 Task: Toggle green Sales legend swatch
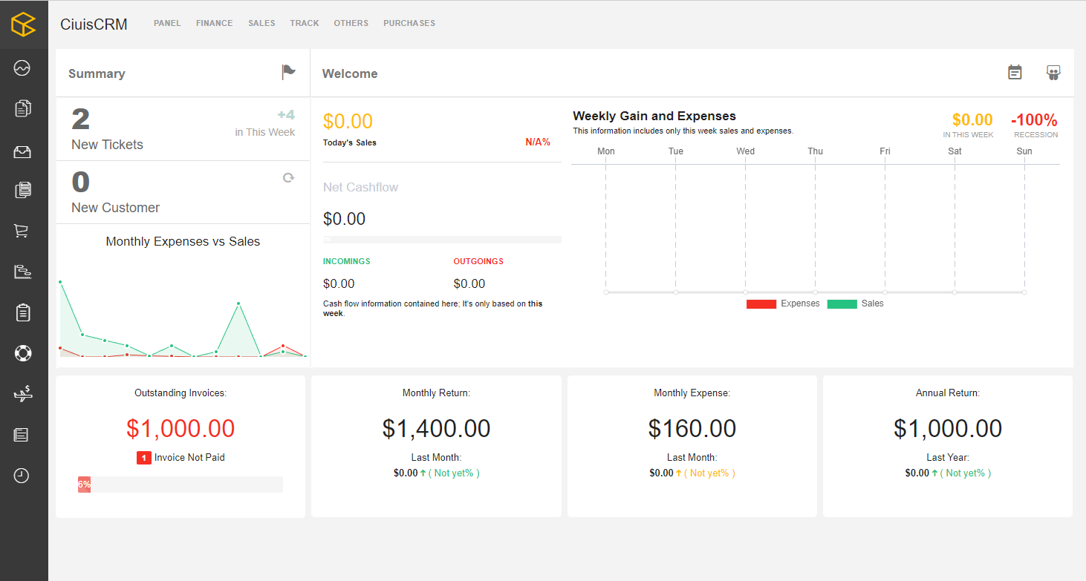842,303
